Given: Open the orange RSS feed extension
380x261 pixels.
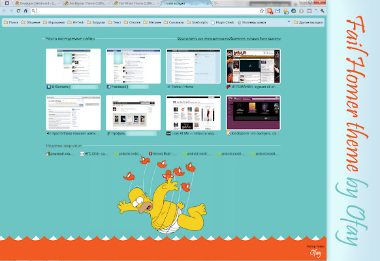Looking at the screenshot, I should tap(270, 11).
